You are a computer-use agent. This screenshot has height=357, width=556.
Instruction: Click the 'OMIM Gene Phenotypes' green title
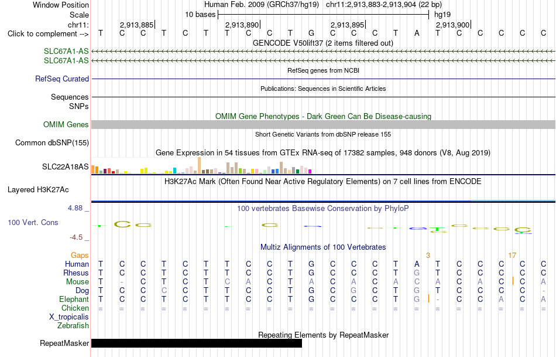[324, 117]
